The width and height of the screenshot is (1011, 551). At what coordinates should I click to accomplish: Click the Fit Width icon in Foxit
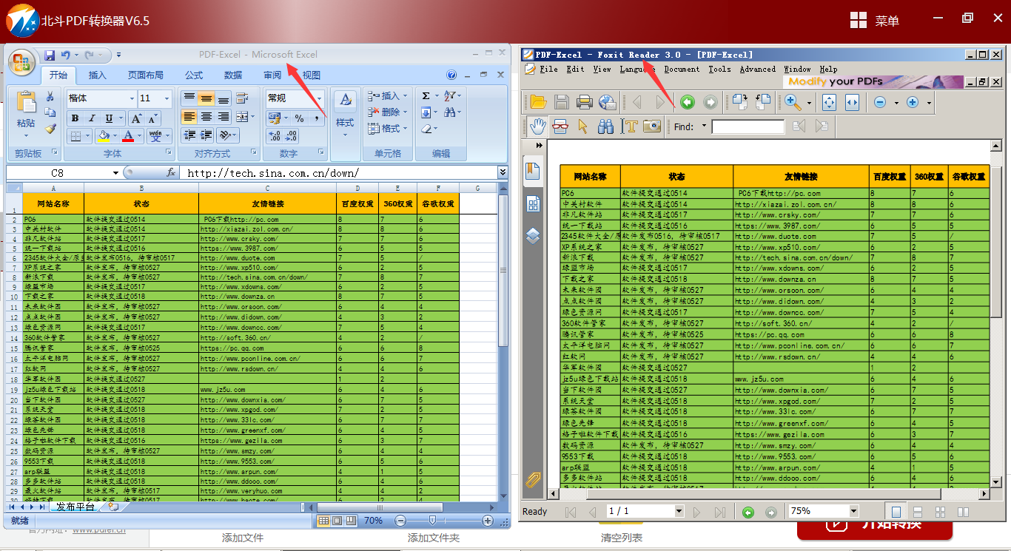click(852, 103)
